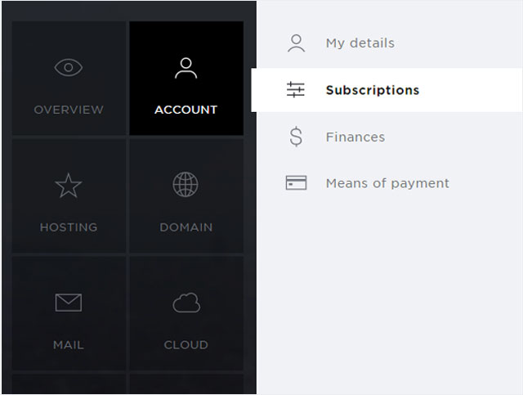Click the envelope icon in the Mail tile

coord(69,303)
